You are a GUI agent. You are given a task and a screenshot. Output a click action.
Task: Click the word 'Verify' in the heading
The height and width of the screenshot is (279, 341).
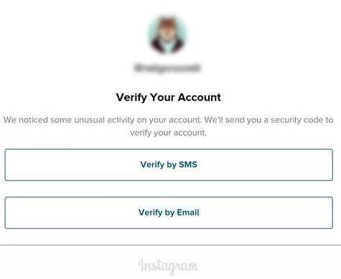coord(131,98)
